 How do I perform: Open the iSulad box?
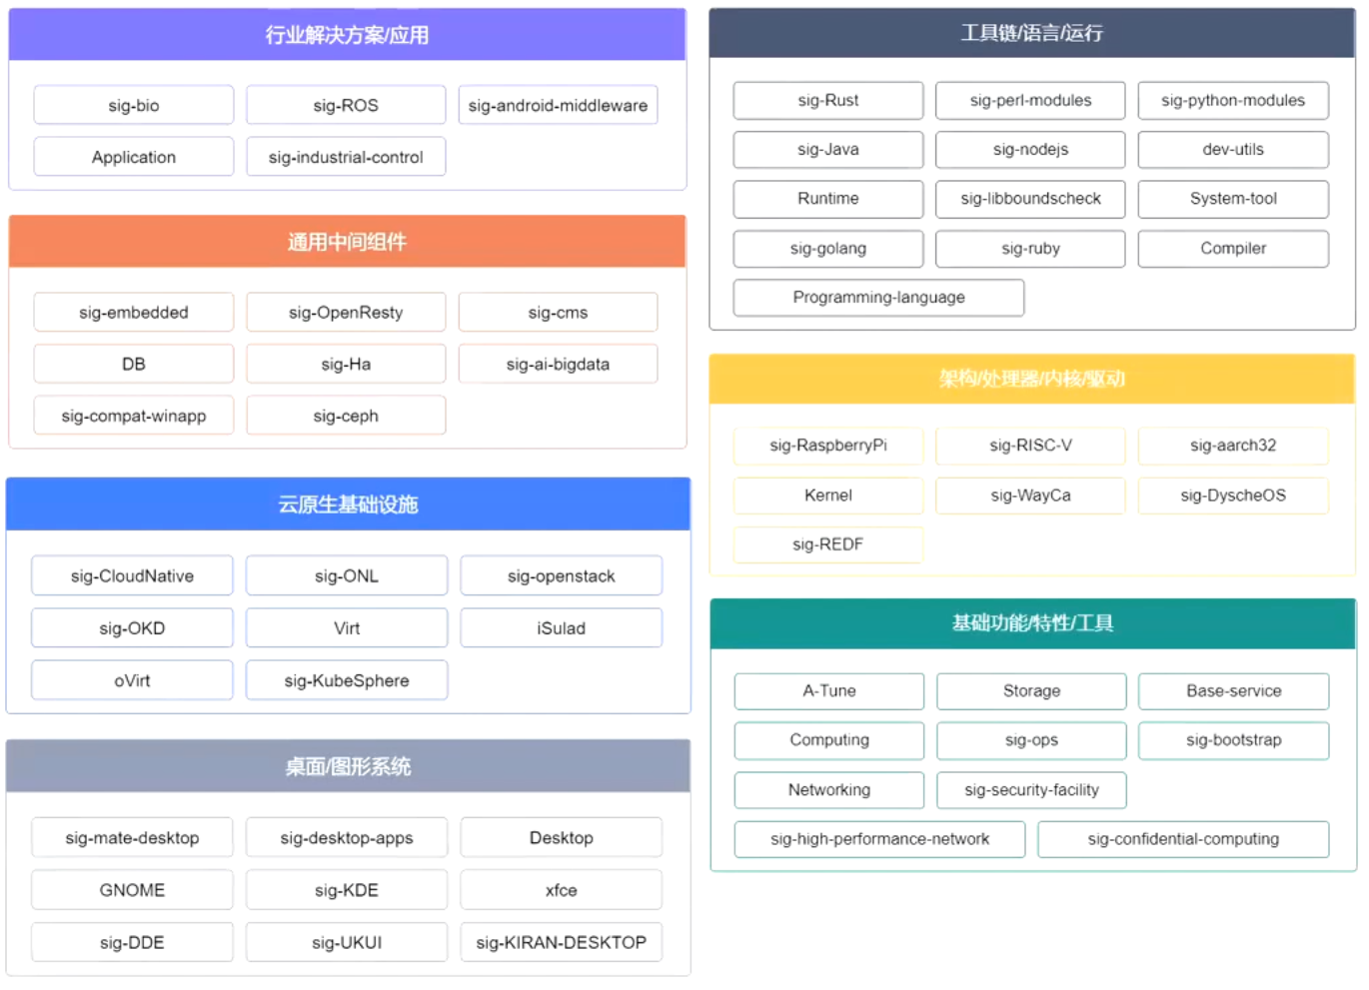(562, 628)
